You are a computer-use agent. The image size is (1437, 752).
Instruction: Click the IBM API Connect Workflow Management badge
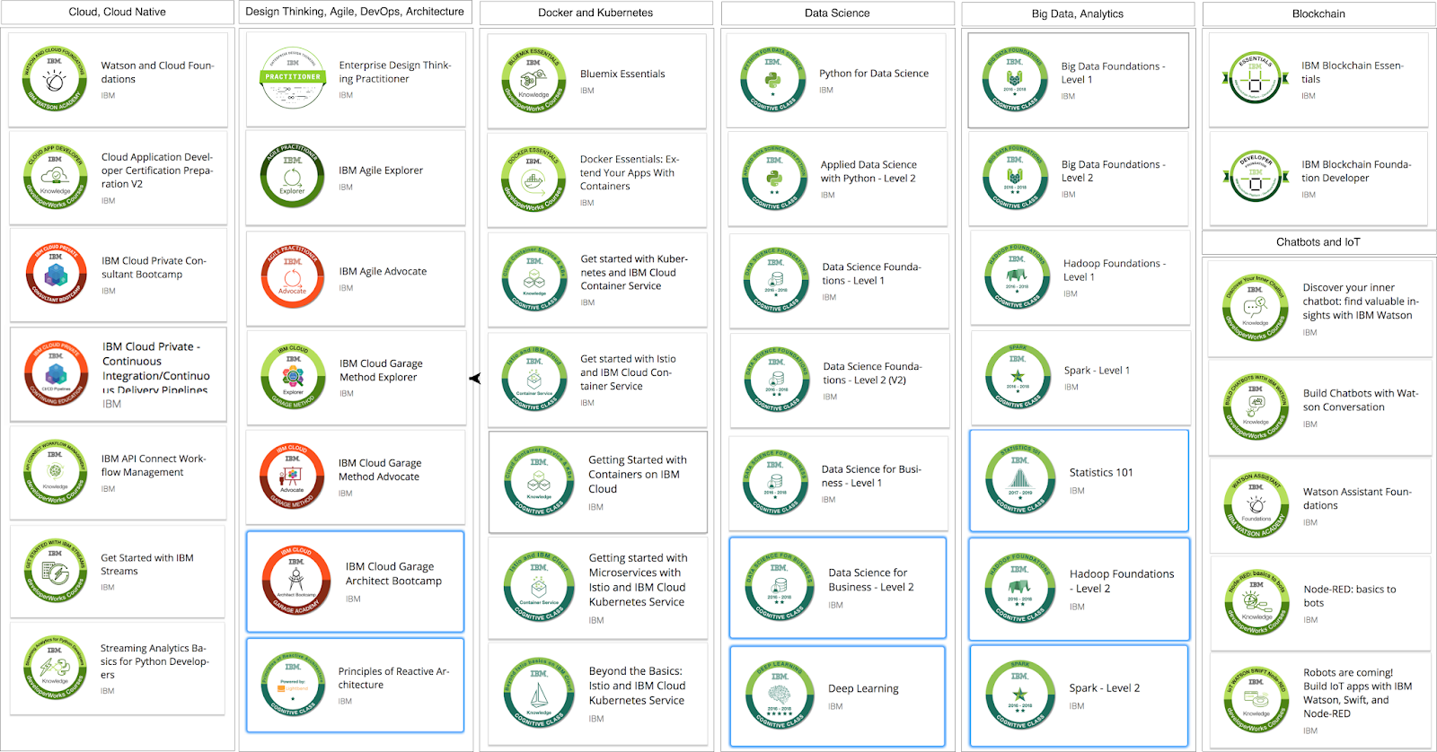coord(55,472)
